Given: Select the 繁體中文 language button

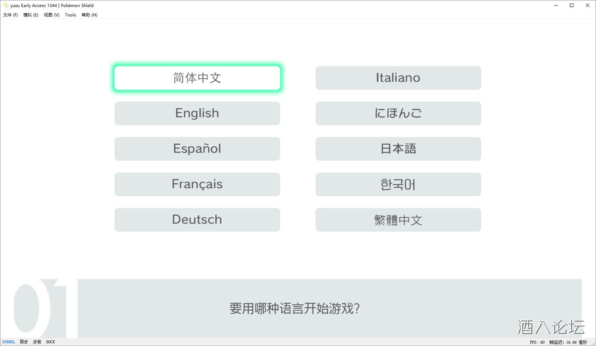Looking at the screenshot, I should pos(398,220).
